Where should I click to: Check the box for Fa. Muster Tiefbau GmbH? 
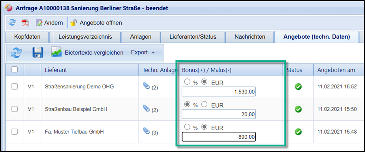(15, 132)
